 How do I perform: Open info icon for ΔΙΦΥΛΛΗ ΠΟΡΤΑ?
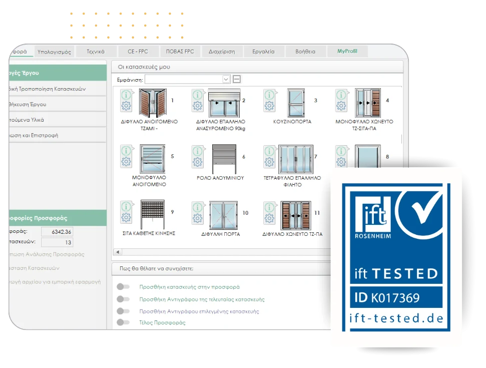click(197, 207)
